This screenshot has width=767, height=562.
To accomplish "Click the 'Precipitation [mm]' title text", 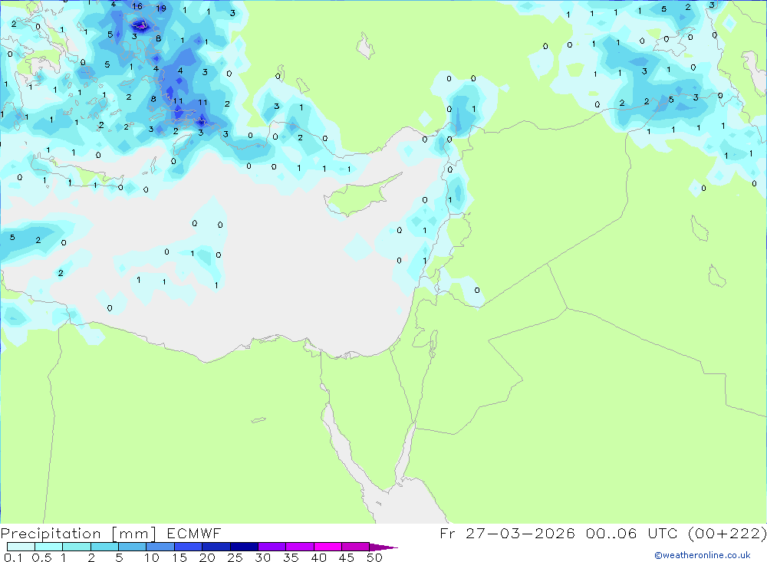I will click(78, 534).
